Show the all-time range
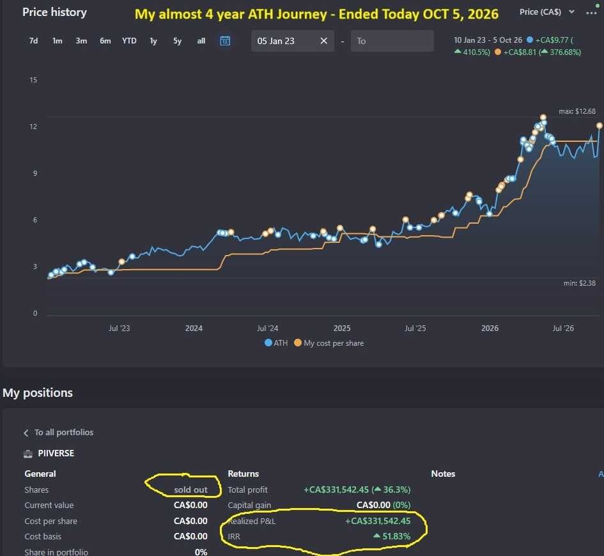The height and width of the screenshot is (556, 604). (201, 41)
